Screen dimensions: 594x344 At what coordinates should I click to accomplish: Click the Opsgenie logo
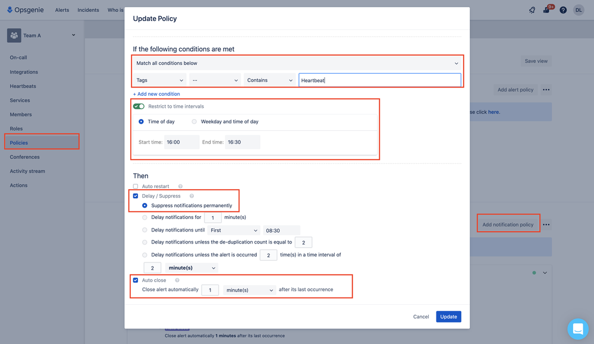26,10
